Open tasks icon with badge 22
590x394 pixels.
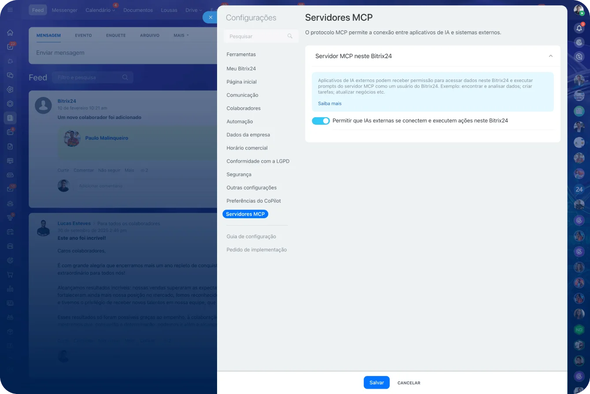10,47
